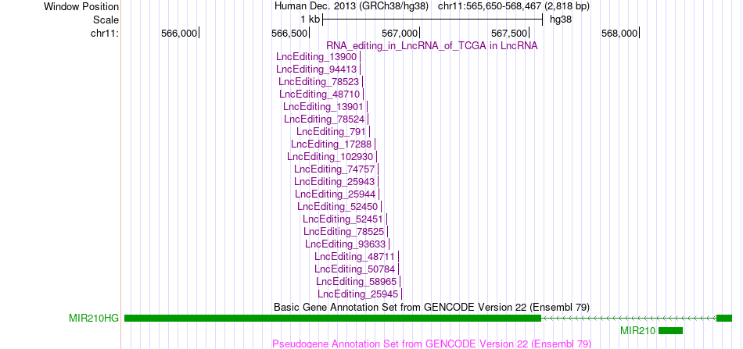Open the LncEditing_93633 editing site
The image size is (743, 349).
coord(346,244)
